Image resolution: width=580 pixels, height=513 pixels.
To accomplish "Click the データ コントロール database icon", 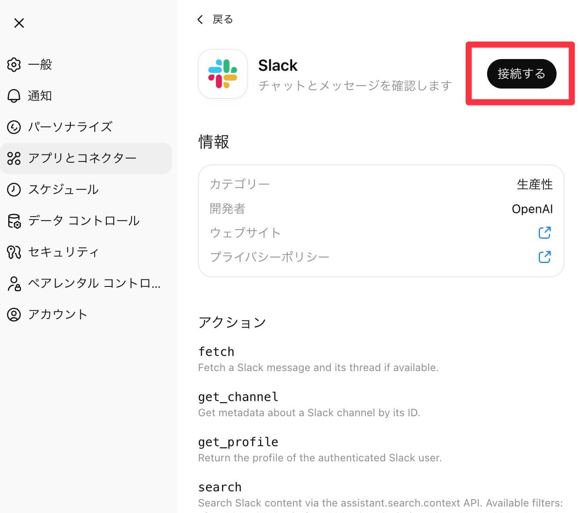I will point(14,221).
